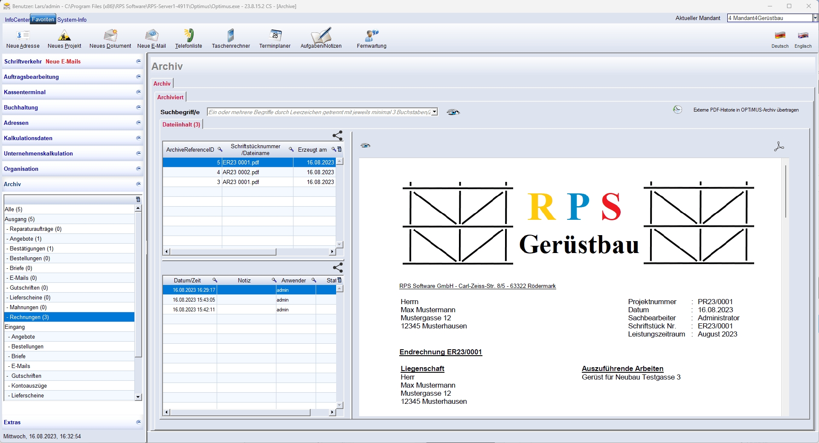This screenshot has height=443, width=819.
Task: Click the eye icon next to Suchbegriff/e field
Action: pos(453,112)
